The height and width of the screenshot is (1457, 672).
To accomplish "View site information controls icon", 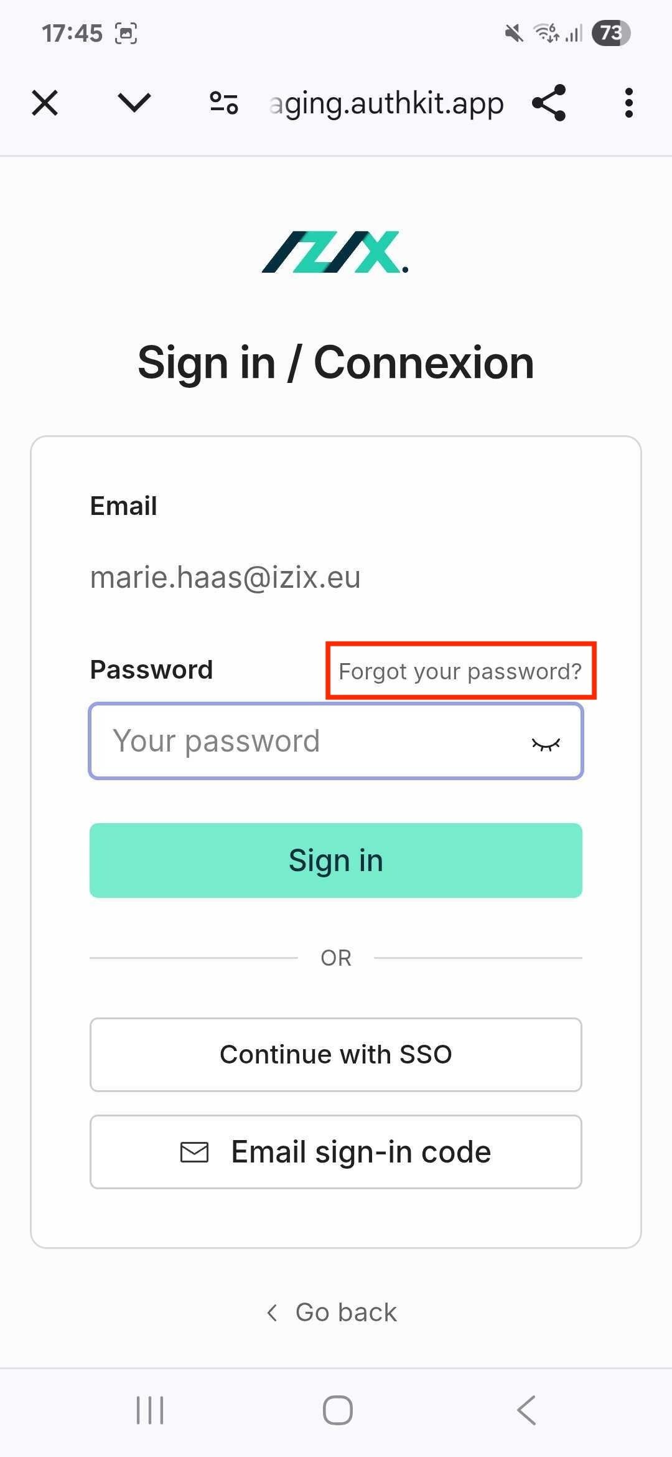I will coord(222,103).
